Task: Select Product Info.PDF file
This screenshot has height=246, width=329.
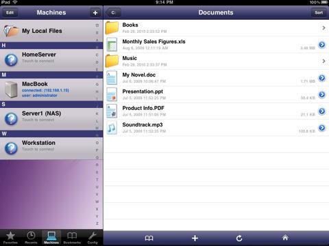Action: tap(216, 111)
